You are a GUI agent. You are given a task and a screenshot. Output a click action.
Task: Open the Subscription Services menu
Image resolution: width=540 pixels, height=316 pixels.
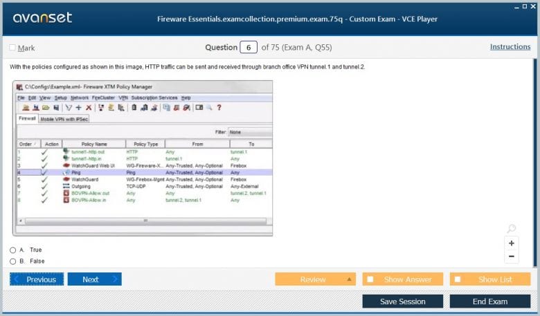(x=154, y=97)
